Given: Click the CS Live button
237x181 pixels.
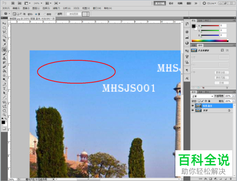Looking at the screenshot, I should [210, 3].
